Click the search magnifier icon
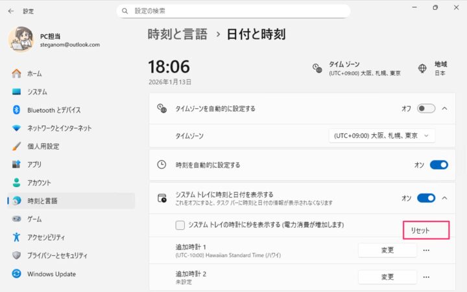This screenshot has width=467, height=292. point(124,11)
